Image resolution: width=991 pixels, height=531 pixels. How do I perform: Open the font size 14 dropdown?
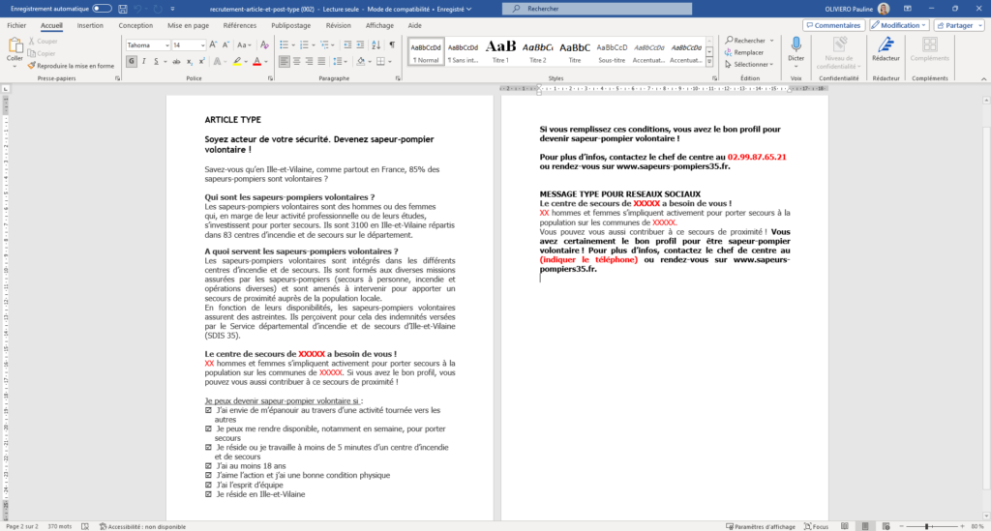(202, 45)
